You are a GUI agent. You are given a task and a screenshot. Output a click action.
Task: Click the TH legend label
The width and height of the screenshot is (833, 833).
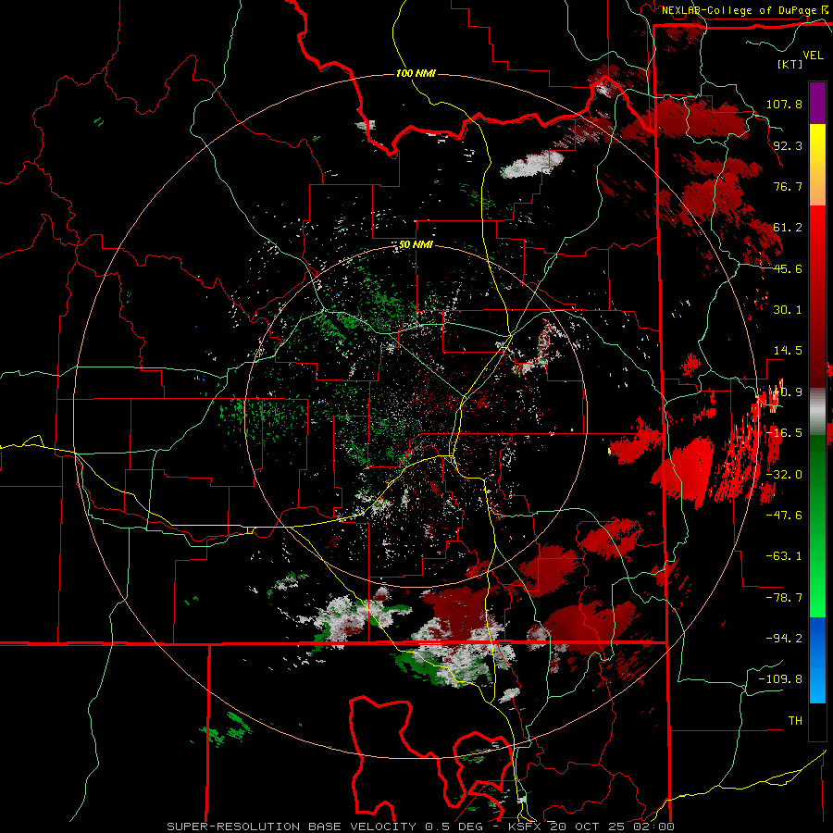(x=795, y=721)
